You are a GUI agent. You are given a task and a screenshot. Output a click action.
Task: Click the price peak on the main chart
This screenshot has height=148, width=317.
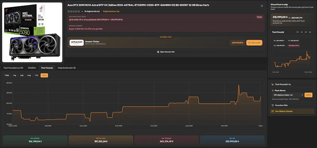coord(239,85)
